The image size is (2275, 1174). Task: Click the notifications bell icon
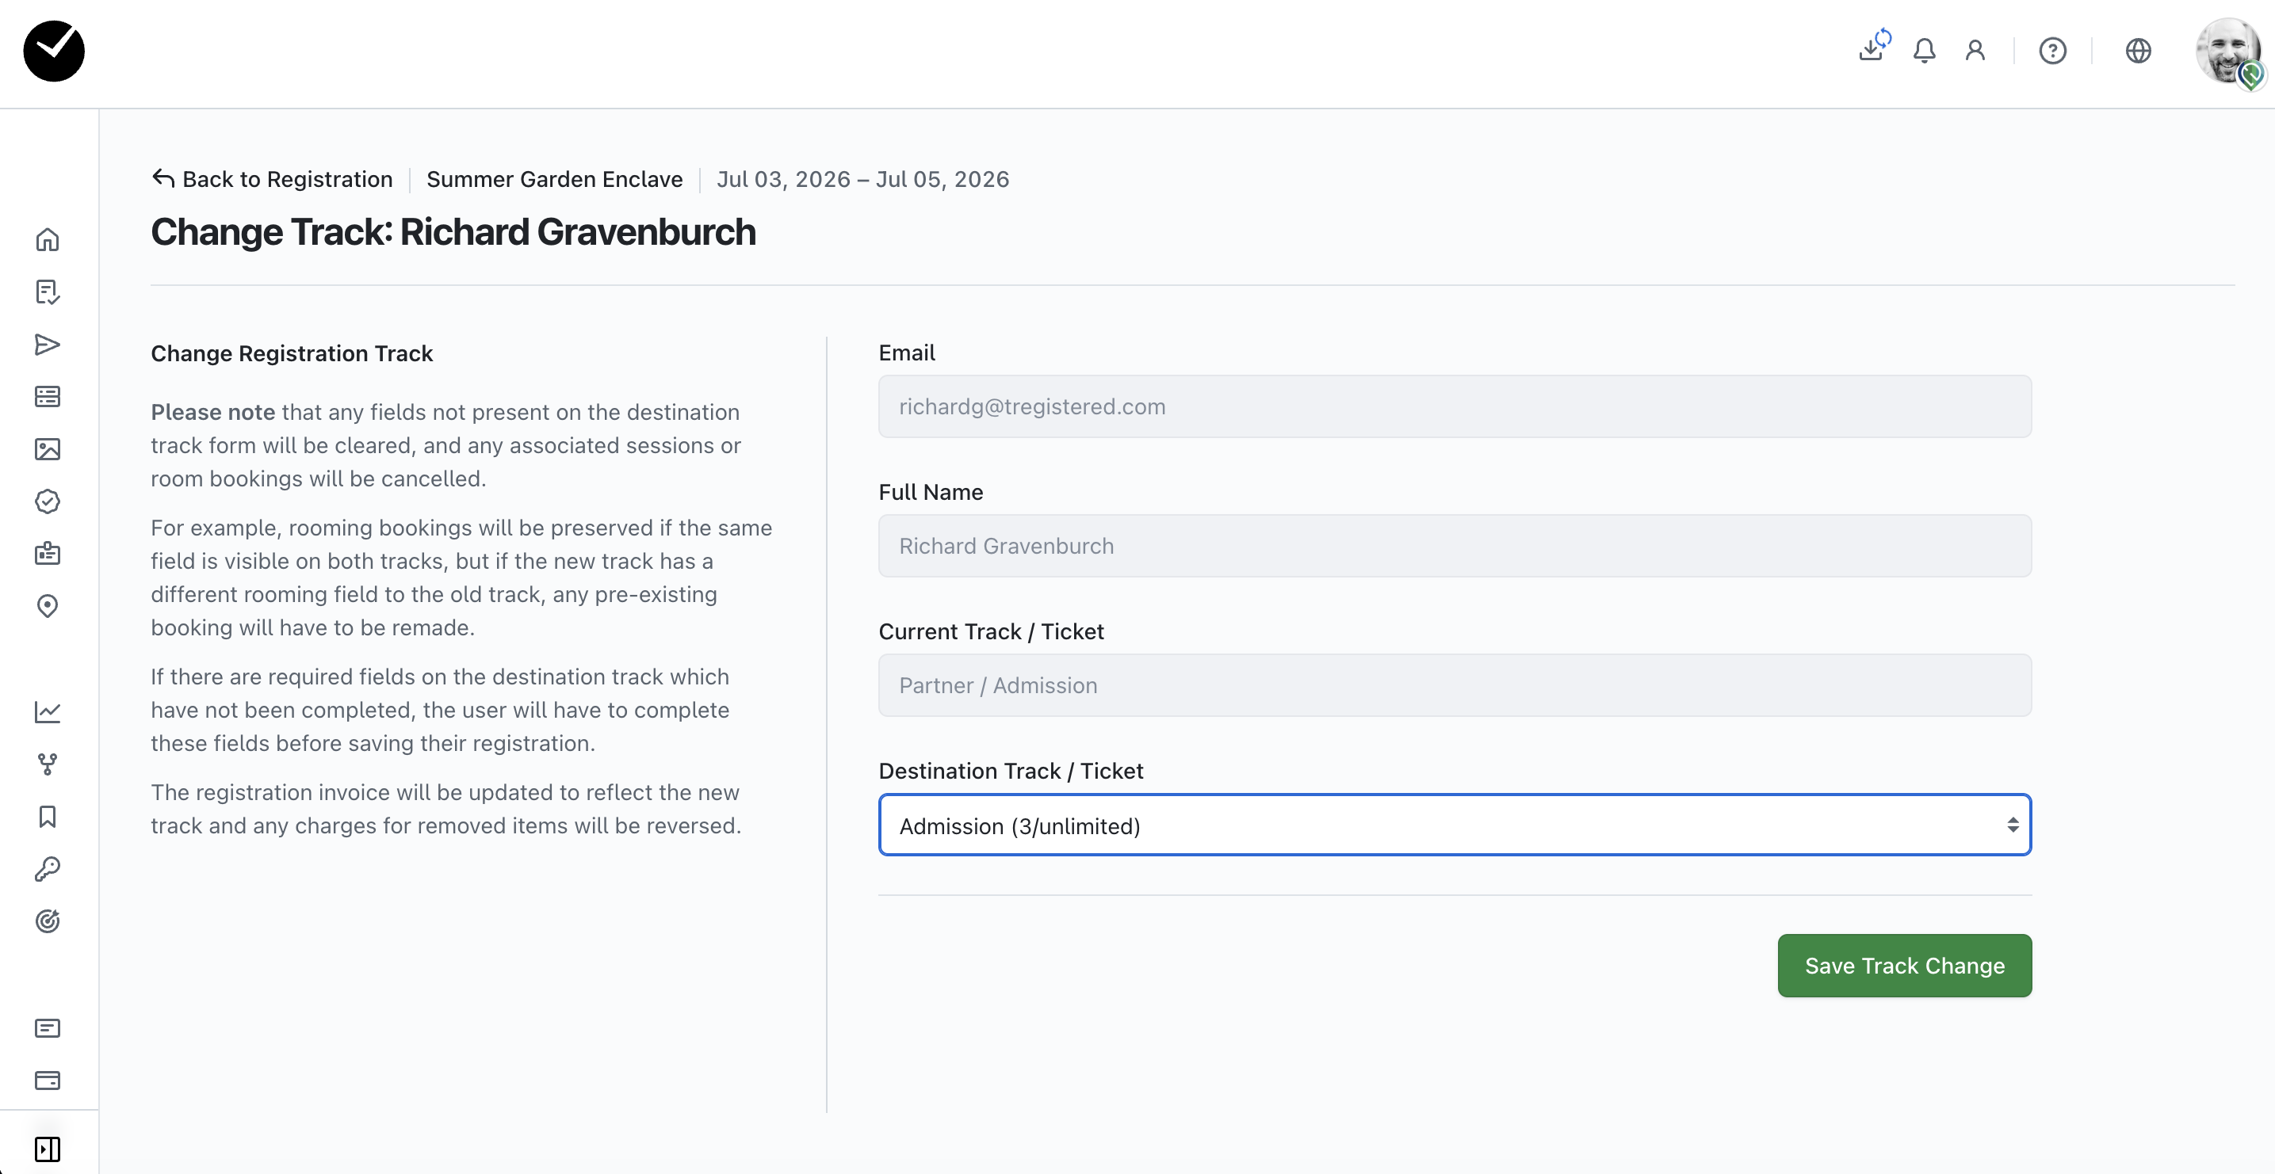click(1924, 51)
